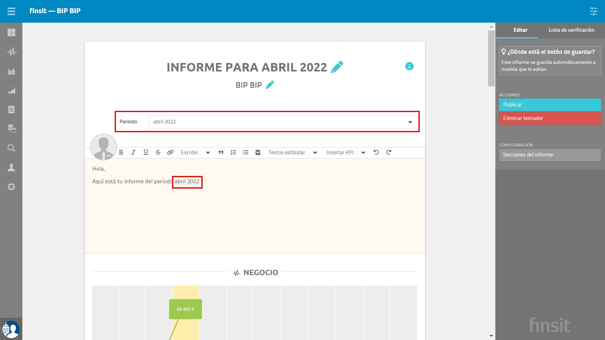Open the calendar report icon in the sidebar
The image size is (605, 340).
click(11, 128)
